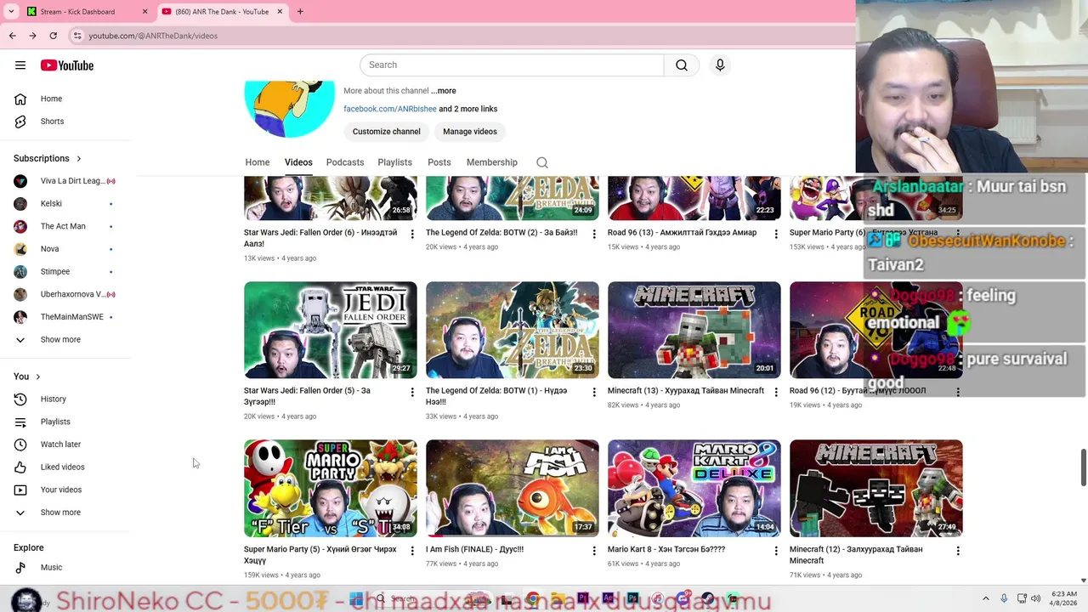Open options menu for I Am Fish (FINALE) video
The width and height of the screenshot is (1088, 612).
[x=594, y=551]
